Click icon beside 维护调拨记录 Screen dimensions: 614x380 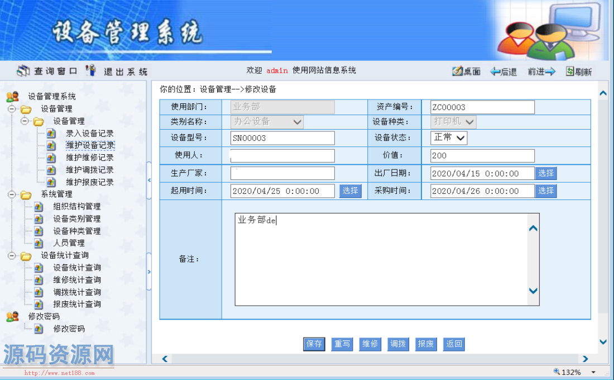pos(51,170)
